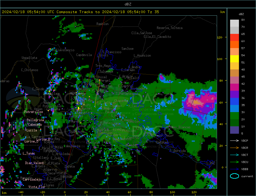This screenshot has width=256, height=196.
Task: Click the 100 km tick on bottom axis
Action: pyautogui.click(x=172, y=192)
